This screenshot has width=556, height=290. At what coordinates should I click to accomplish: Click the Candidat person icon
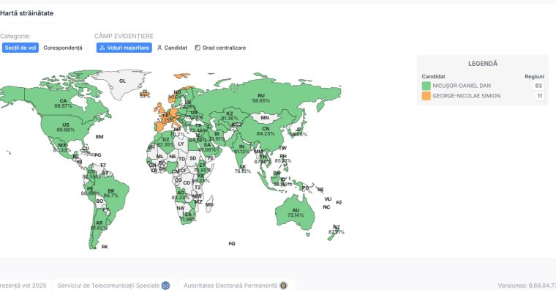coord(159,48)
